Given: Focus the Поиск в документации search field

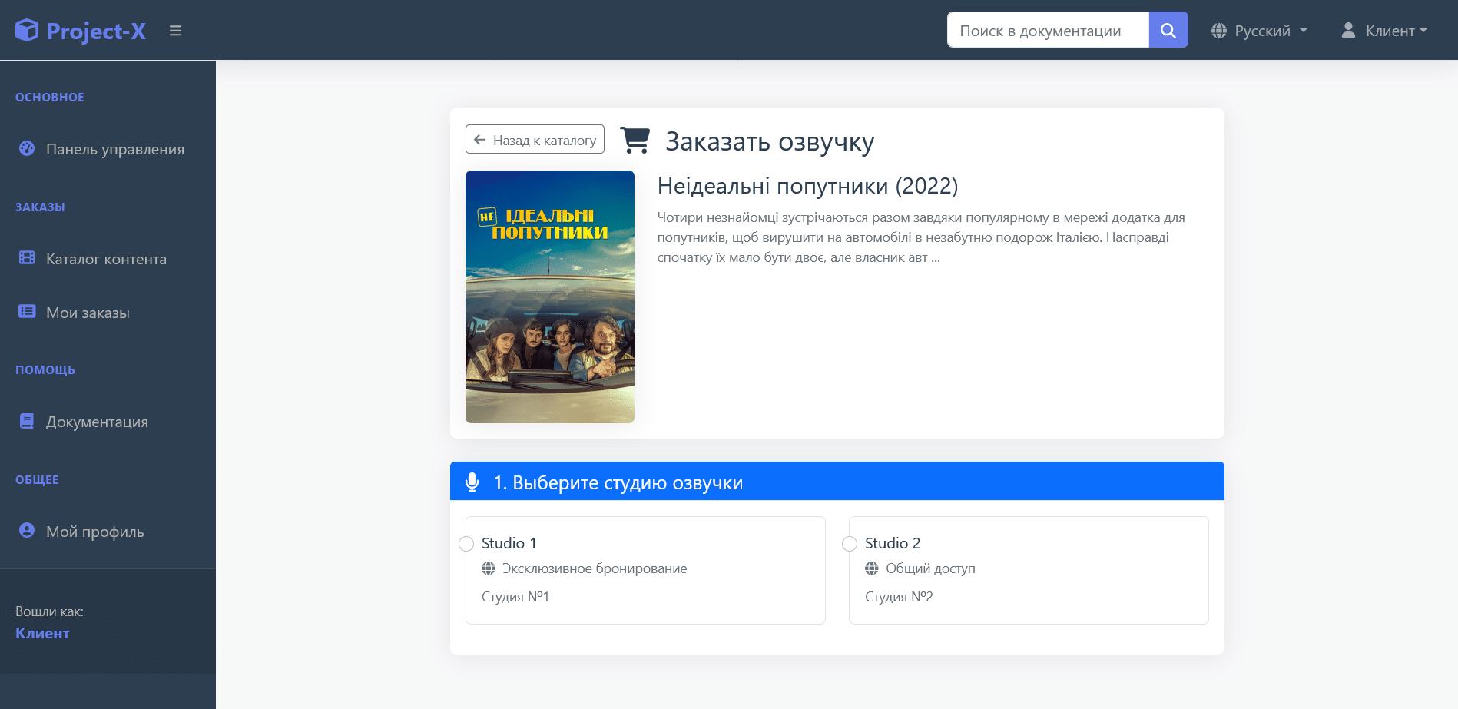Looking at the screenshot, I should [x=1048, y=31].
